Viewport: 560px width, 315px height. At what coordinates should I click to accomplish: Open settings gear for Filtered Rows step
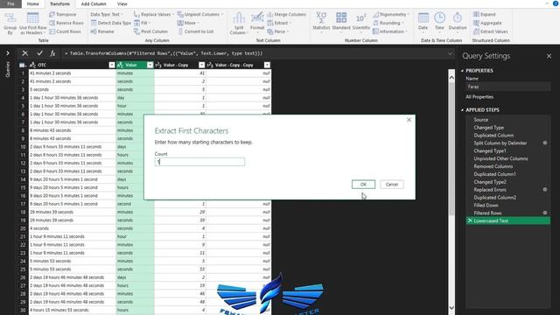[x=545, y=213]
